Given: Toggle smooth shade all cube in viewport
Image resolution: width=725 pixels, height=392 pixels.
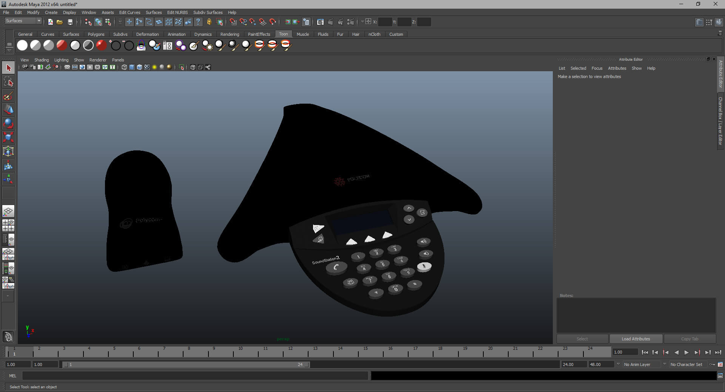Looking at the screenshot, I should click(x=132, y=67).
